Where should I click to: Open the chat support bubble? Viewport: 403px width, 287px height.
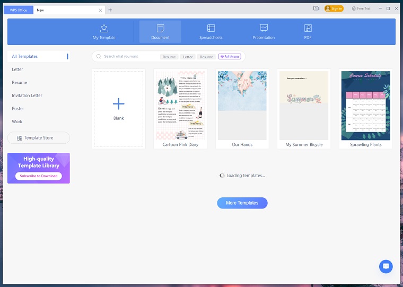click(386, 266)
